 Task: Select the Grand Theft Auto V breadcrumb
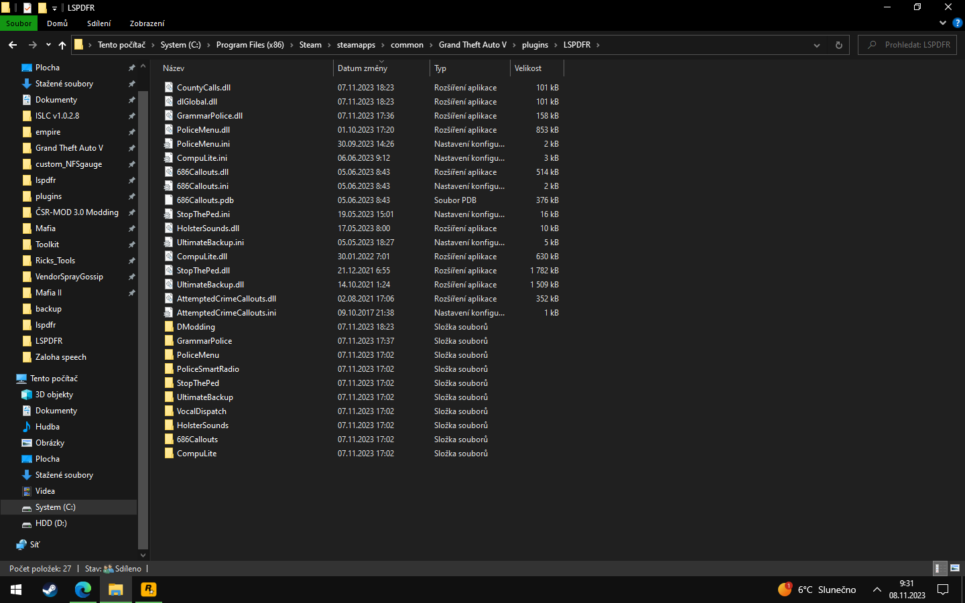click(x=472, y=45)
